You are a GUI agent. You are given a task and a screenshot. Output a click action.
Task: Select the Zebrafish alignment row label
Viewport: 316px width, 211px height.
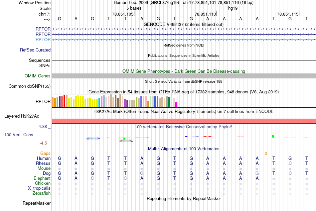coord(42,193)
